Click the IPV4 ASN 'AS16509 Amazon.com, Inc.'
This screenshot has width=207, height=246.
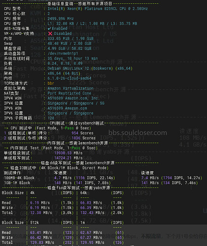(73, 98)
